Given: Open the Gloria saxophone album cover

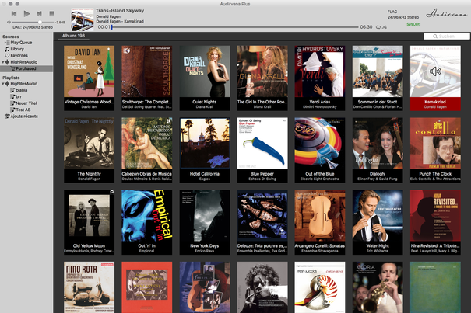Looking at the screenshot, I should pos(378,287).
